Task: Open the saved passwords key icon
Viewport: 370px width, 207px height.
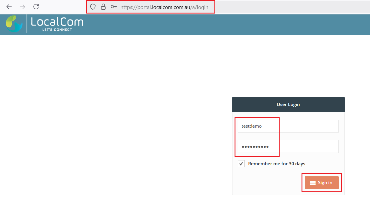Action: pos(114,7)
